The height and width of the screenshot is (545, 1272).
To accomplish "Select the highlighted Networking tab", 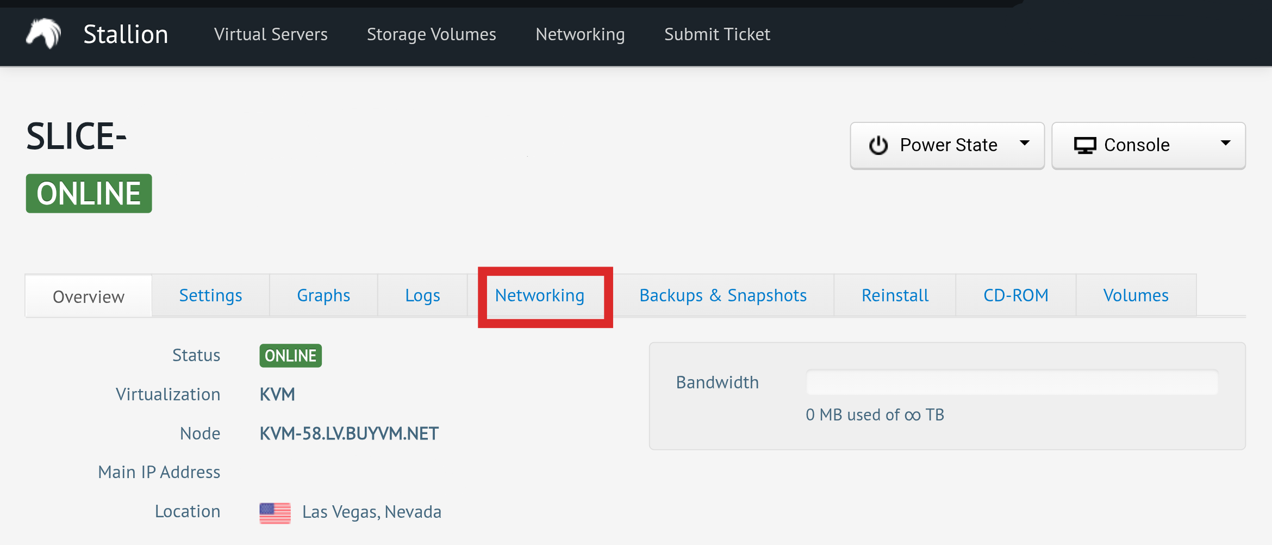I will (x=540, y=295).
